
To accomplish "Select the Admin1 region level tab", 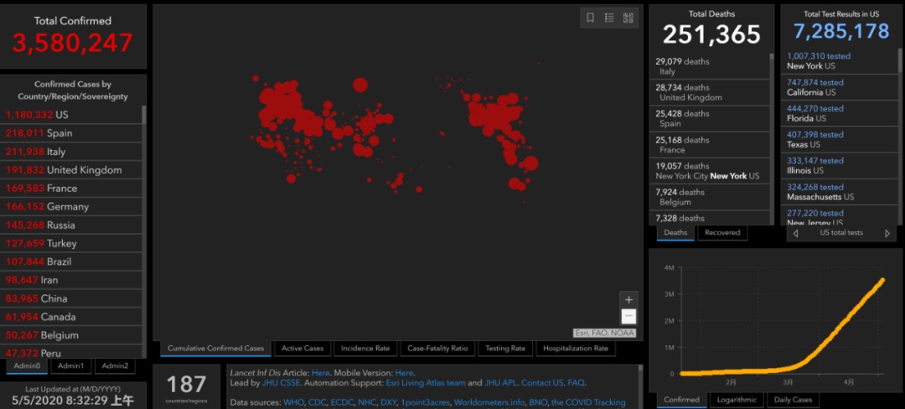I will click(x=70, y=365).
